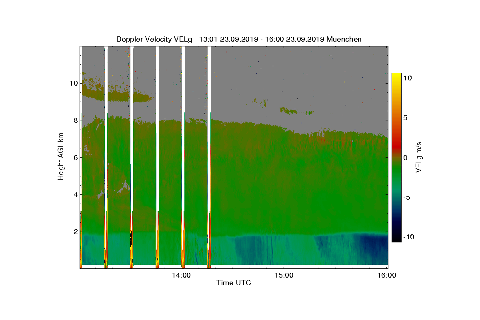Screen dimensions: 480x320
Task: Click the 'VELg m/s' colorbar label
Action: point(419,157)
